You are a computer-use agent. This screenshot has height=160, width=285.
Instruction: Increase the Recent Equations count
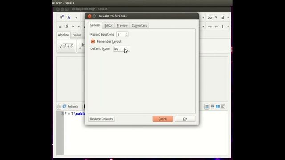[126, 33]
